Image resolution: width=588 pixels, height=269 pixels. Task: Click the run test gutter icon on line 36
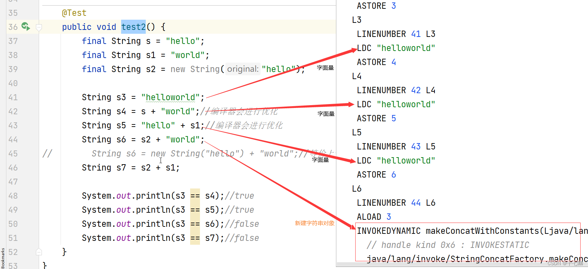click(26, 26)
